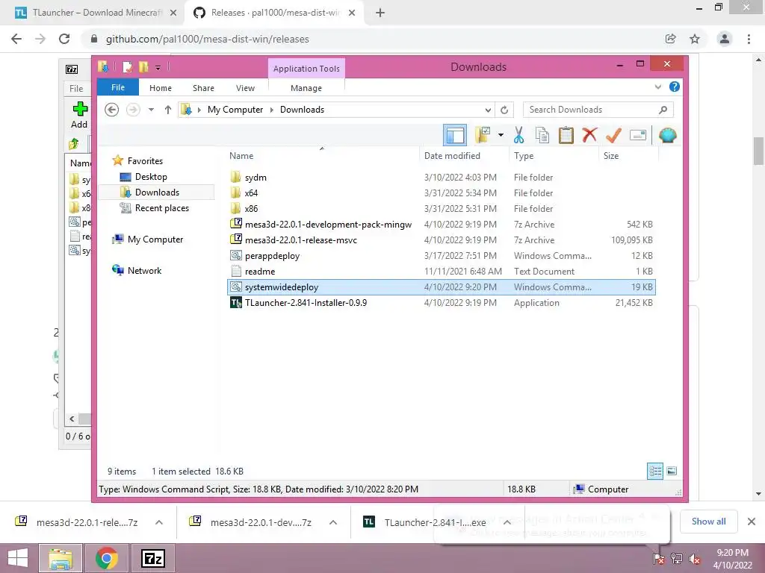Open options arrow for mesa3d-22.0.1-dev 7z download
The width and height of the screenshot is (765, 573).
(x=333, y=522)
